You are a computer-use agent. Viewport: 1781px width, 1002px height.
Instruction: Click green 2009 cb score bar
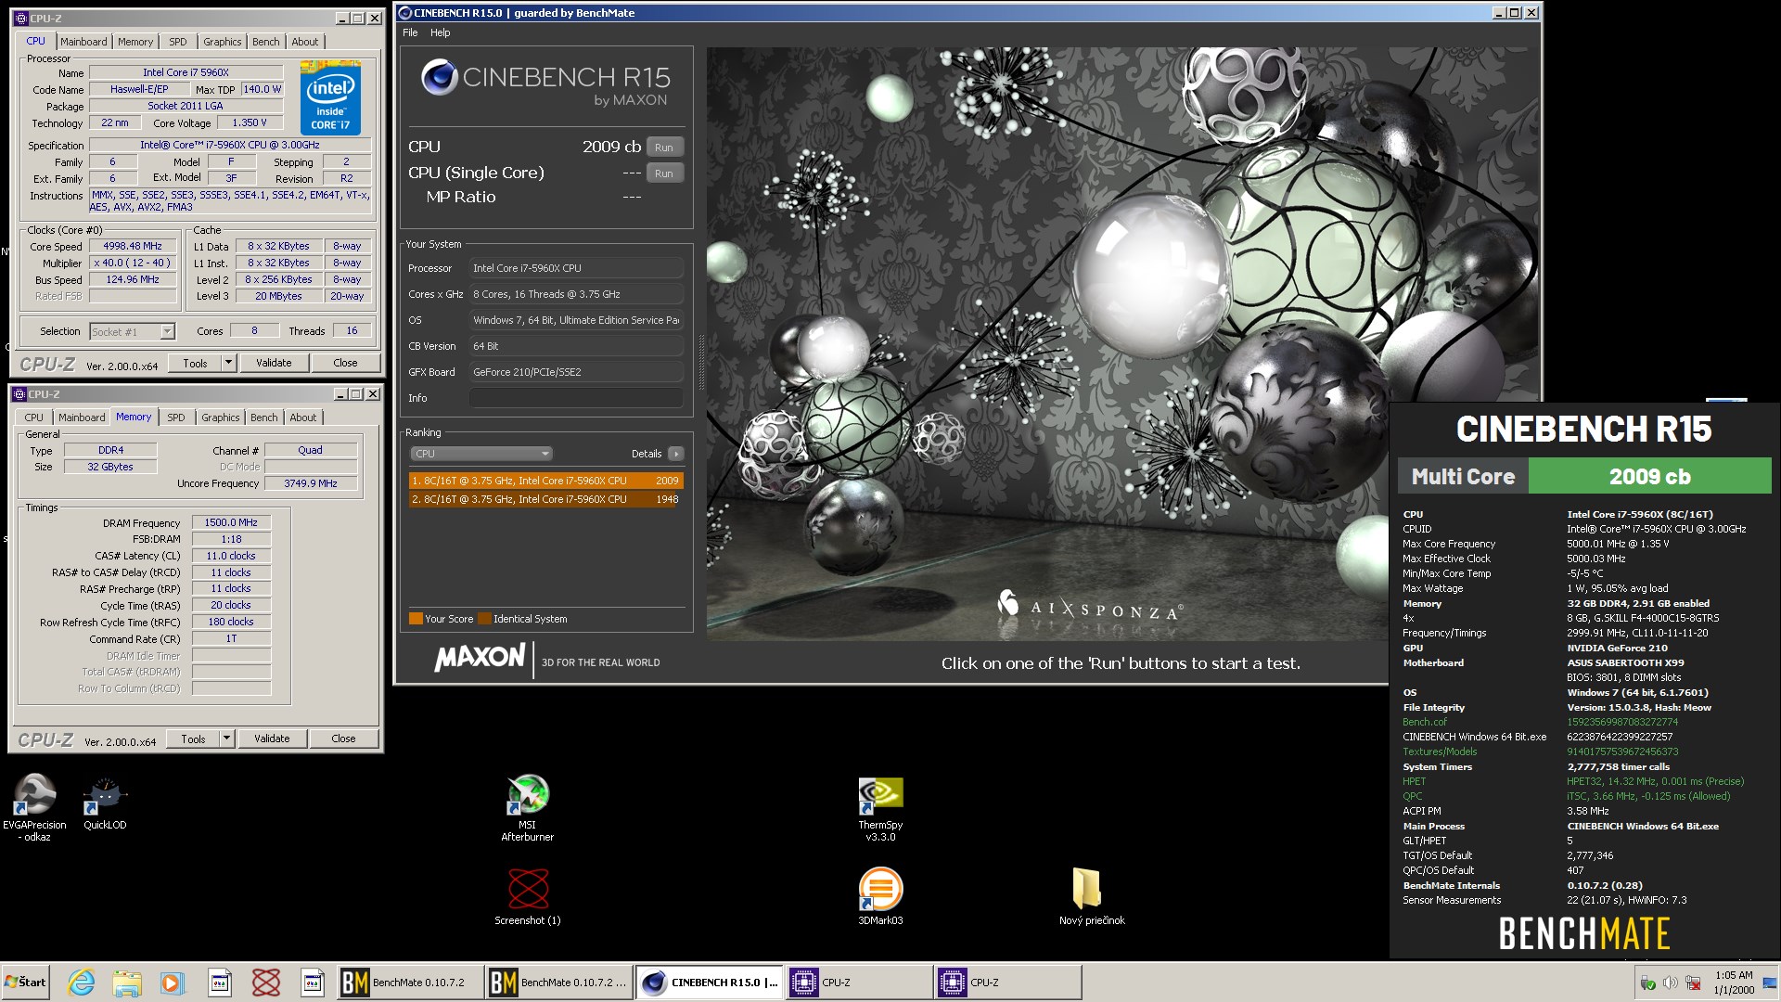pos(1649,476)
